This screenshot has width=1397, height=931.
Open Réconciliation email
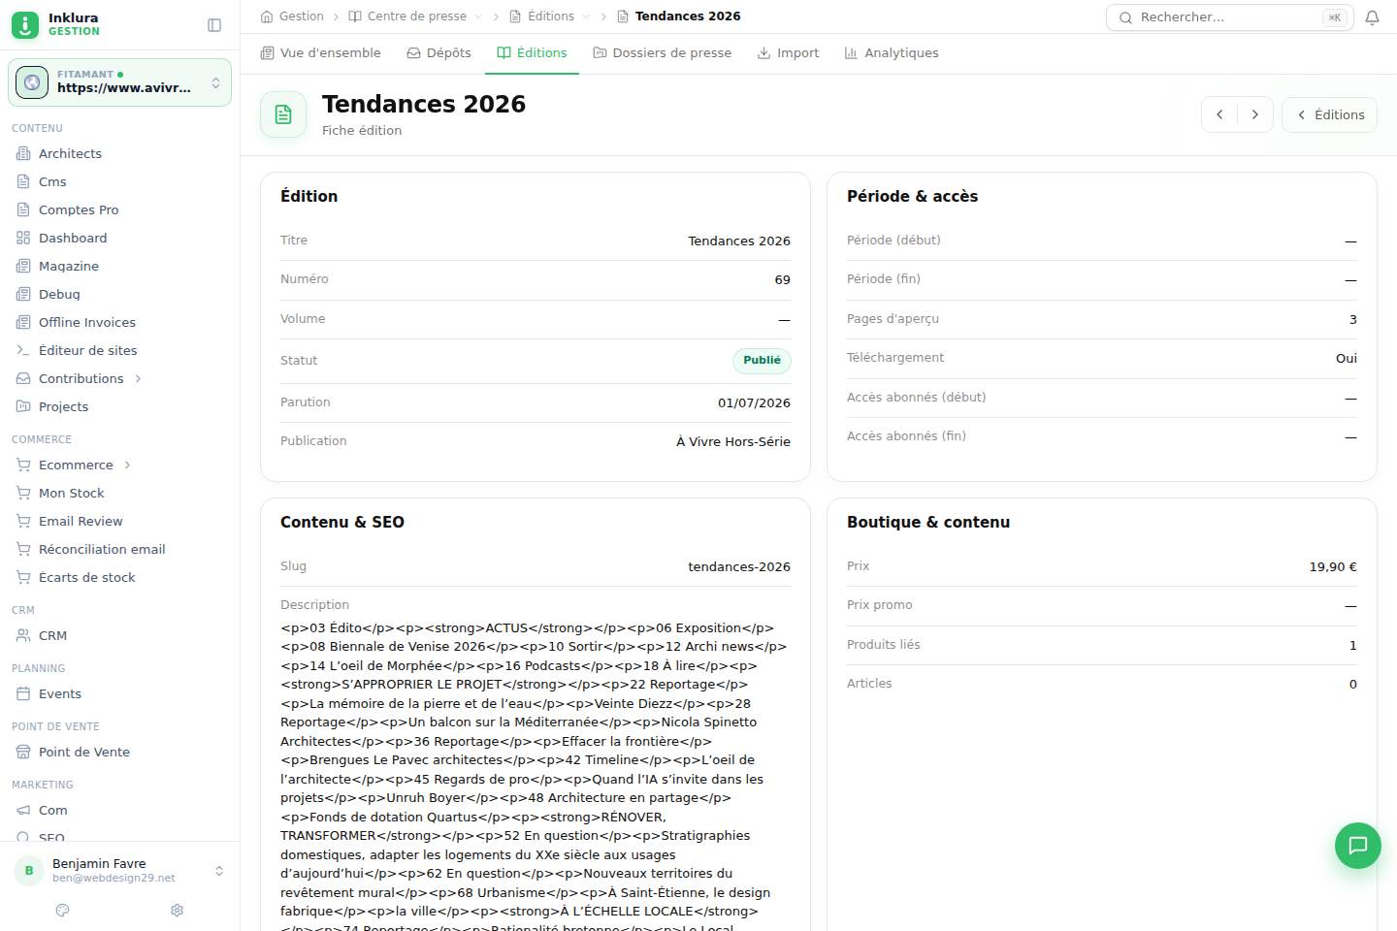102,549
